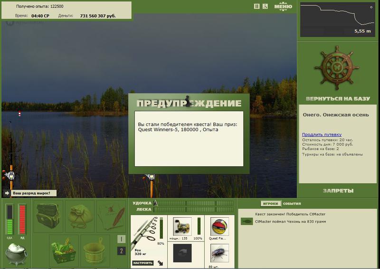Click the УДОЧКА tension bar
Viewport: 380px width, 269px height.
click(194, 203)
